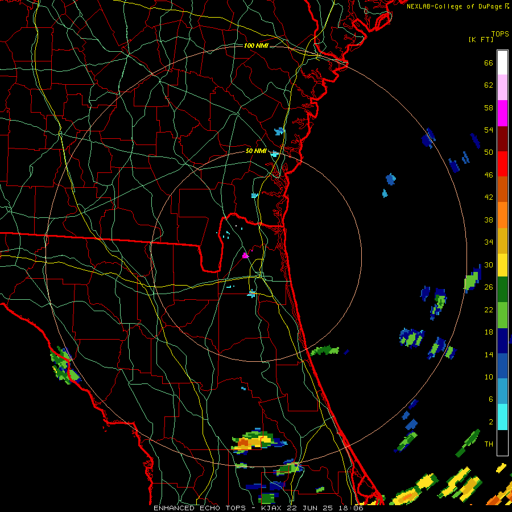Choose the light green legend swatch near 22

502,315
